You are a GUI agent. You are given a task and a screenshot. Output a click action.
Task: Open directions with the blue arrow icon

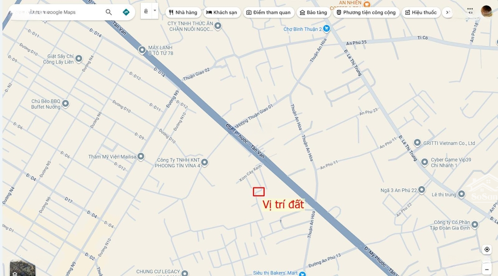click(x=126, y=12)
